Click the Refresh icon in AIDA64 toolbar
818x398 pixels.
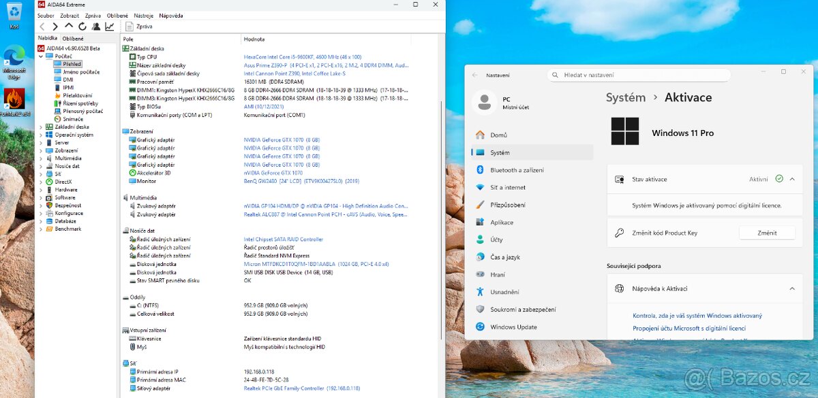(82, 27)
